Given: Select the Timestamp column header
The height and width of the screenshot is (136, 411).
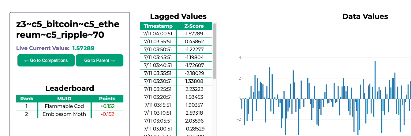Looking at the screenshot, I should (x=158, y=26).
